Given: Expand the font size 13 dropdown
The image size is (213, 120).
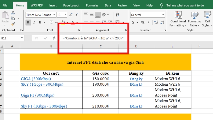Looking at the screenshot, I should coord(65,15).
